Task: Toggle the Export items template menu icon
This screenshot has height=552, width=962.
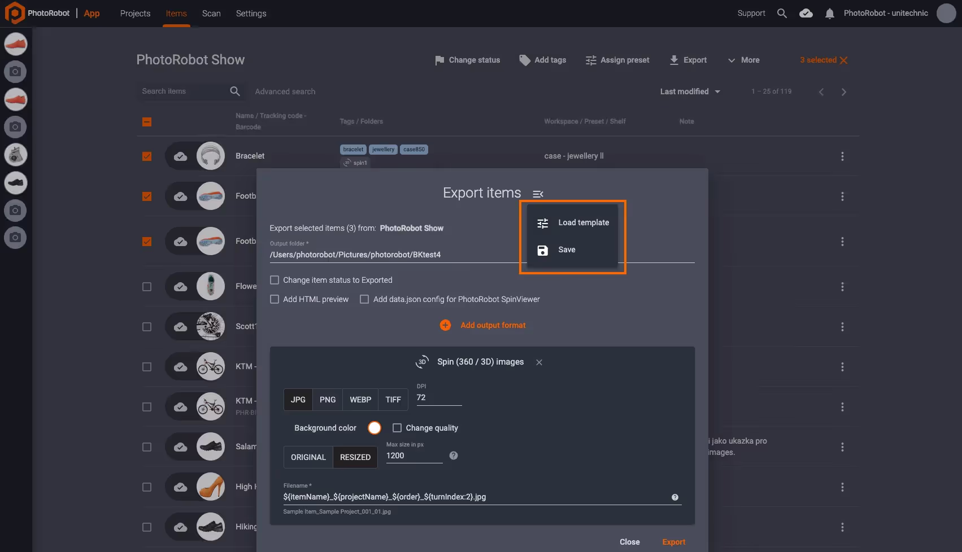Action: pyautogui.click(x=538, y=194)
